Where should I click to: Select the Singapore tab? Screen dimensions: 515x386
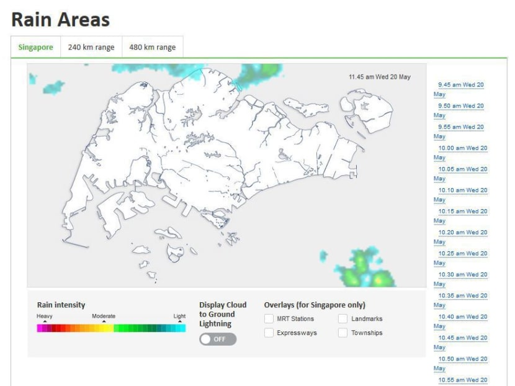pyautogui.click(x=35, y=47)
